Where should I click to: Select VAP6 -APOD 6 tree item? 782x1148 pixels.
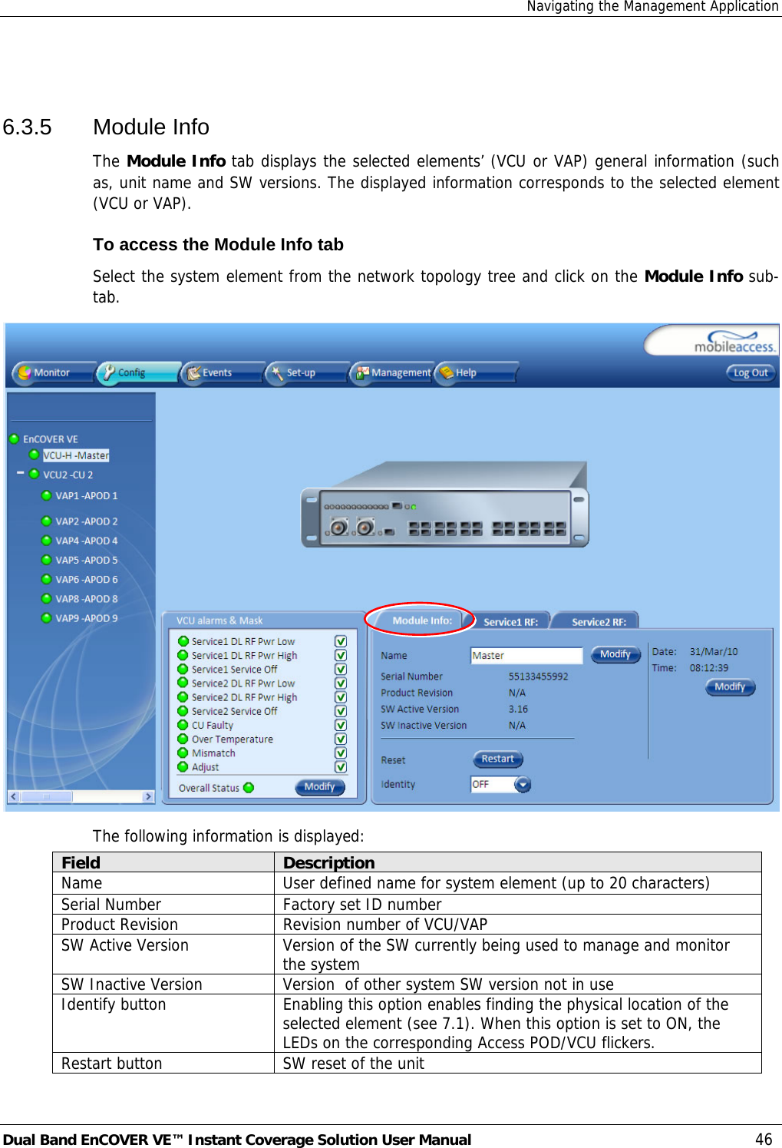87,580
